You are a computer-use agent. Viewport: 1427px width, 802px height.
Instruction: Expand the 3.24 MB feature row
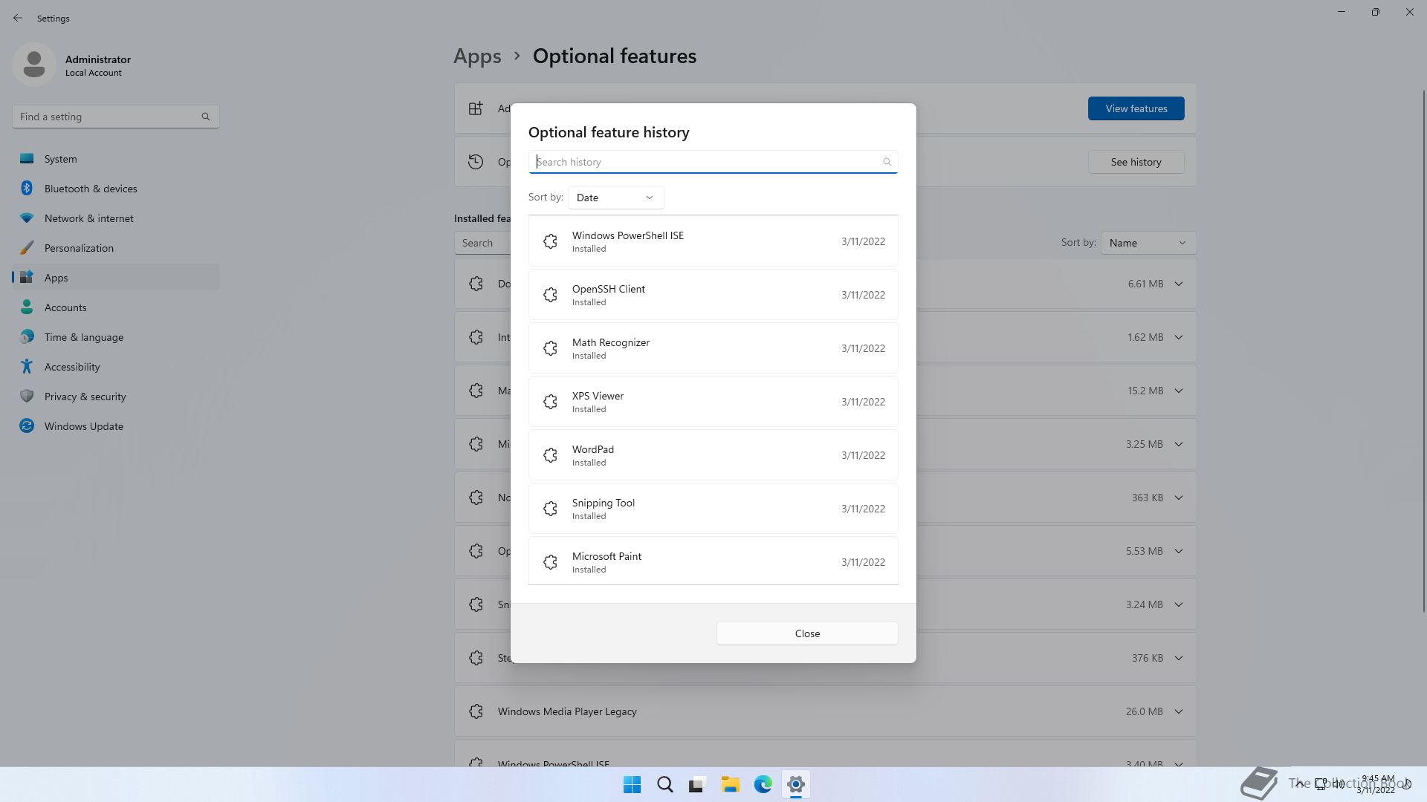(x=1179, y=604)
